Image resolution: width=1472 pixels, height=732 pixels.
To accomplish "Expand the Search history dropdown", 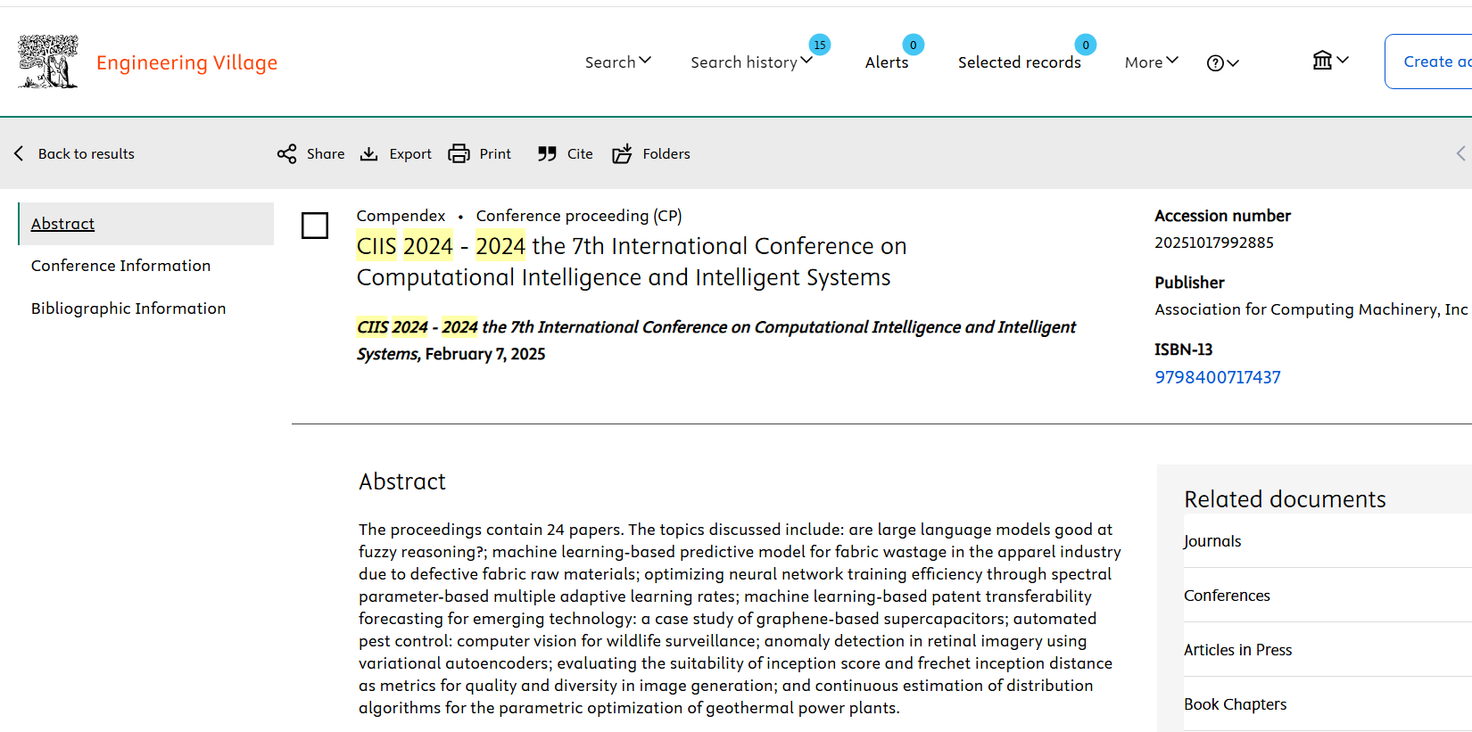I will (751, 62).
